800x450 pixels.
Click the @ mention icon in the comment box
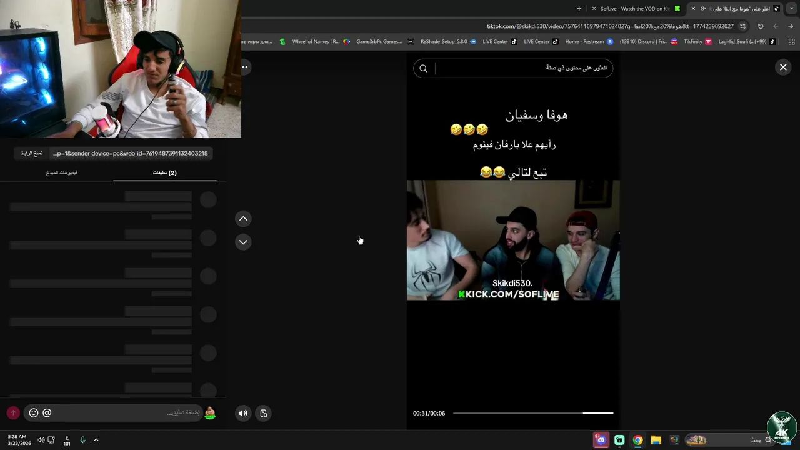(47, 413)
